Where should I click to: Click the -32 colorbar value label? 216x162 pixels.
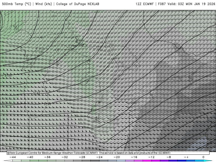coord(65,157)
